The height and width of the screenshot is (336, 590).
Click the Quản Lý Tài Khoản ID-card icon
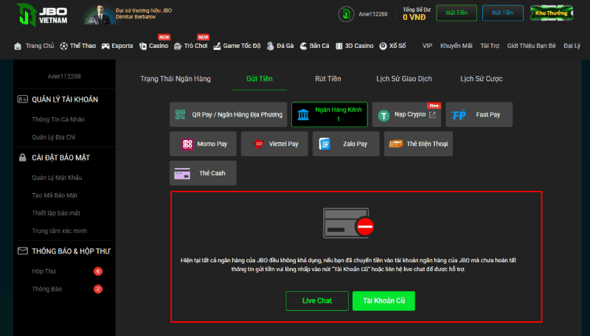(23, 99)
